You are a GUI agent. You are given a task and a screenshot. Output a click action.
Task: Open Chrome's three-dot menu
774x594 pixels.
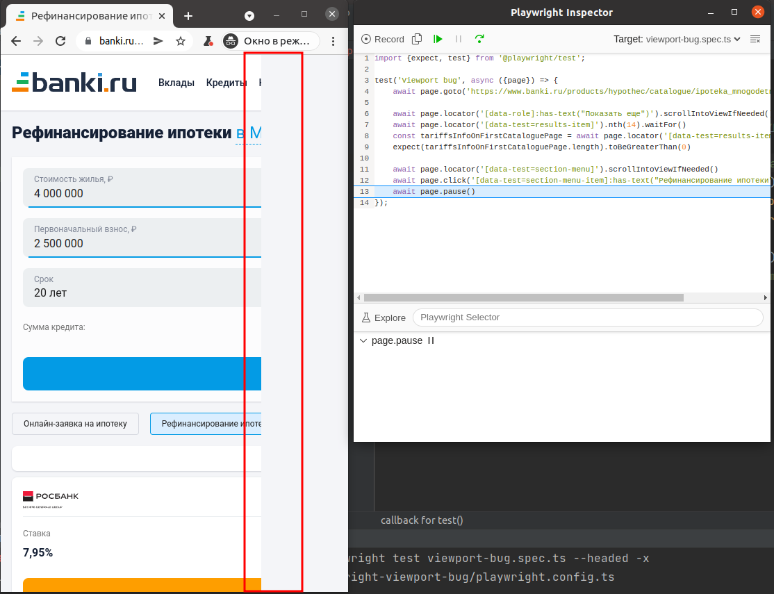333,41
